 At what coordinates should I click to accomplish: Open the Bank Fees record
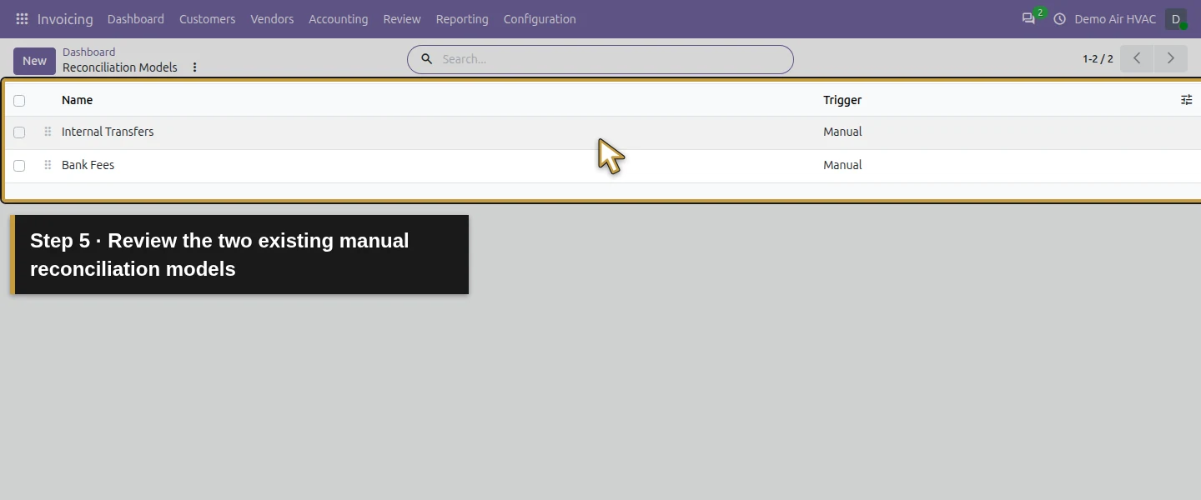(x=88, y=165)
